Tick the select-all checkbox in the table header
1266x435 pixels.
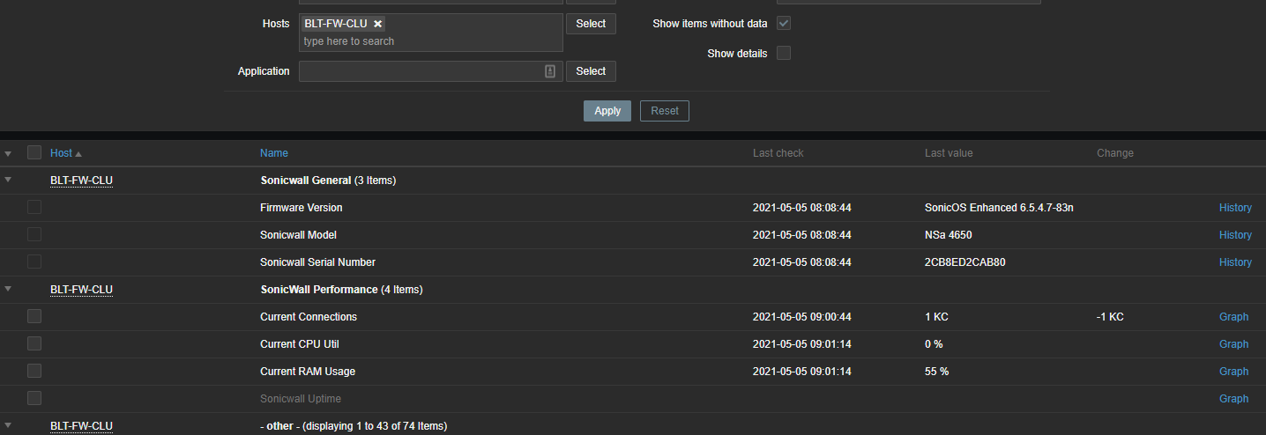[34, 152]
